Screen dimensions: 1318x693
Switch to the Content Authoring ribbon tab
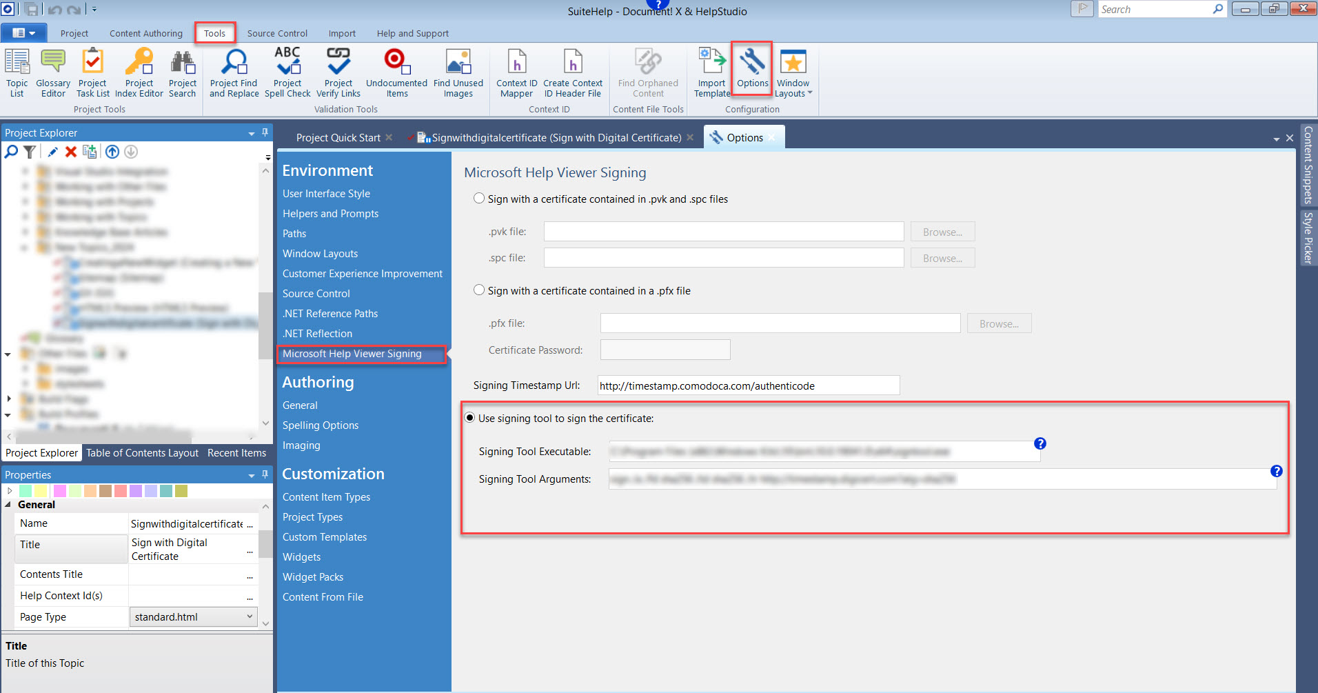click(x=145, y=32)
